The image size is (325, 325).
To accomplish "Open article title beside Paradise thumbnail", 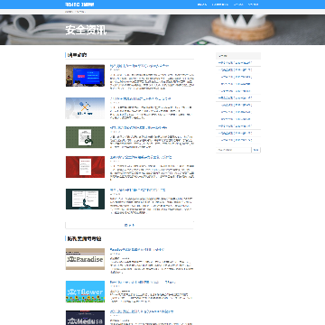I will point(137,250).
